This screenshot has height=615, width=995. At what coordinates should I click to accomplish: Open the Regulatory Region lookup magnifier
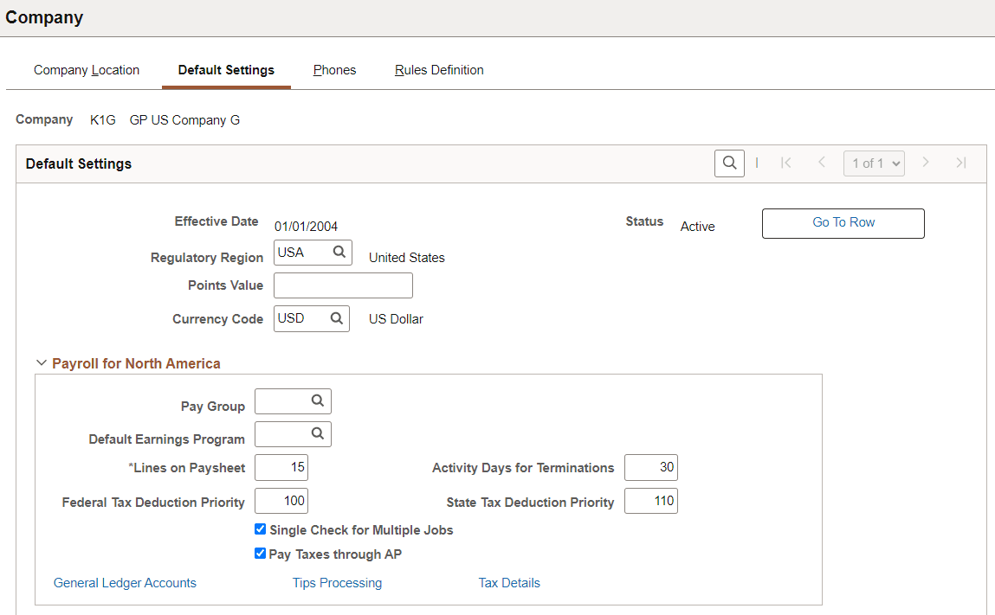point(339,252)
